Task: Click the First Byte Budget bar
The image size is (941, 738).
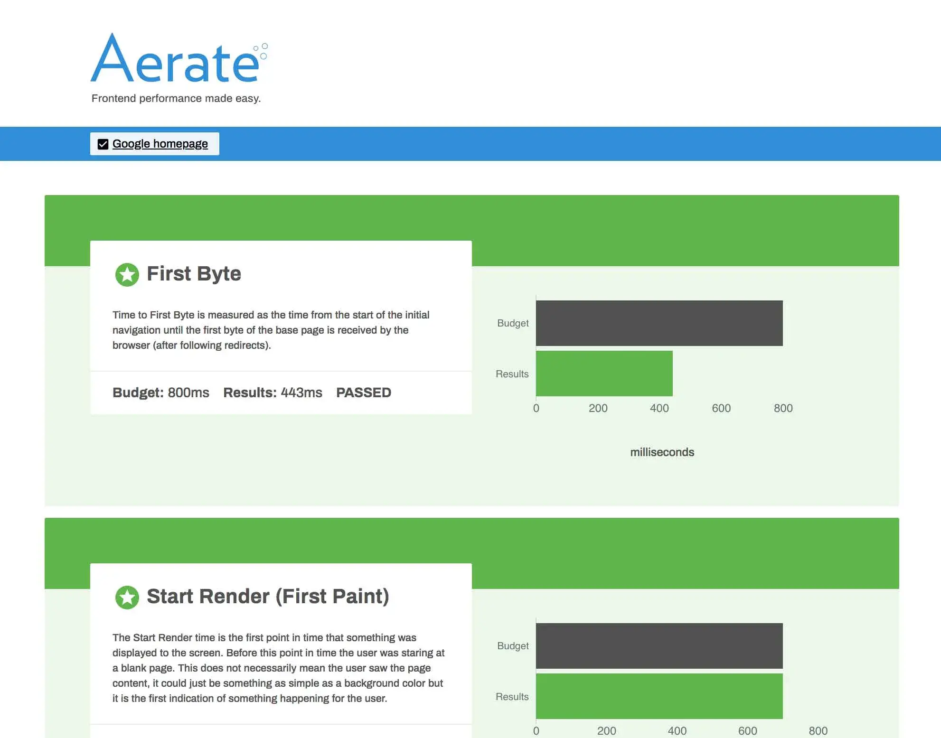Action: tap(659, 323)
